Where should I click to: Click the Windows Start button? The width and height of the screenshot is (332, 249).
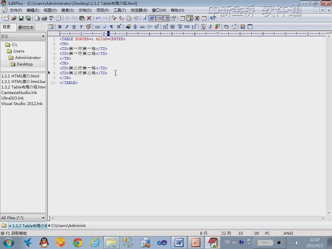coord(9,243)
